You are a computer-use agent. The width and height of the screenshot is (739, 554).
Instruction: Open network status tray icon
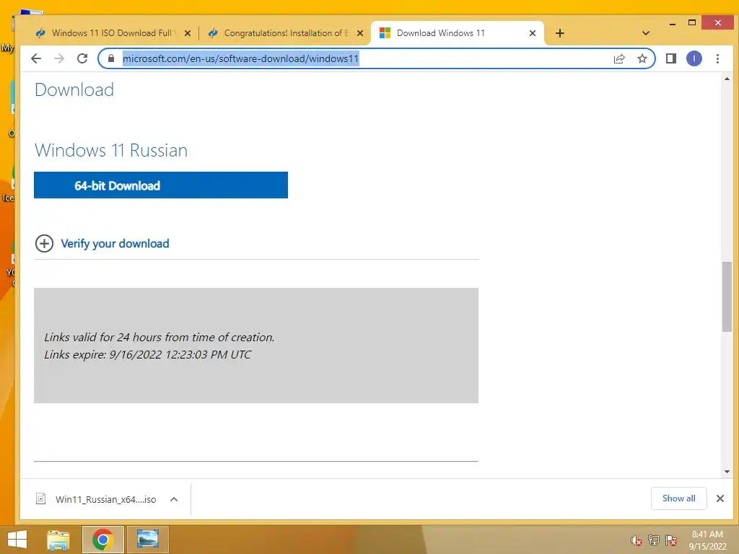654,540
